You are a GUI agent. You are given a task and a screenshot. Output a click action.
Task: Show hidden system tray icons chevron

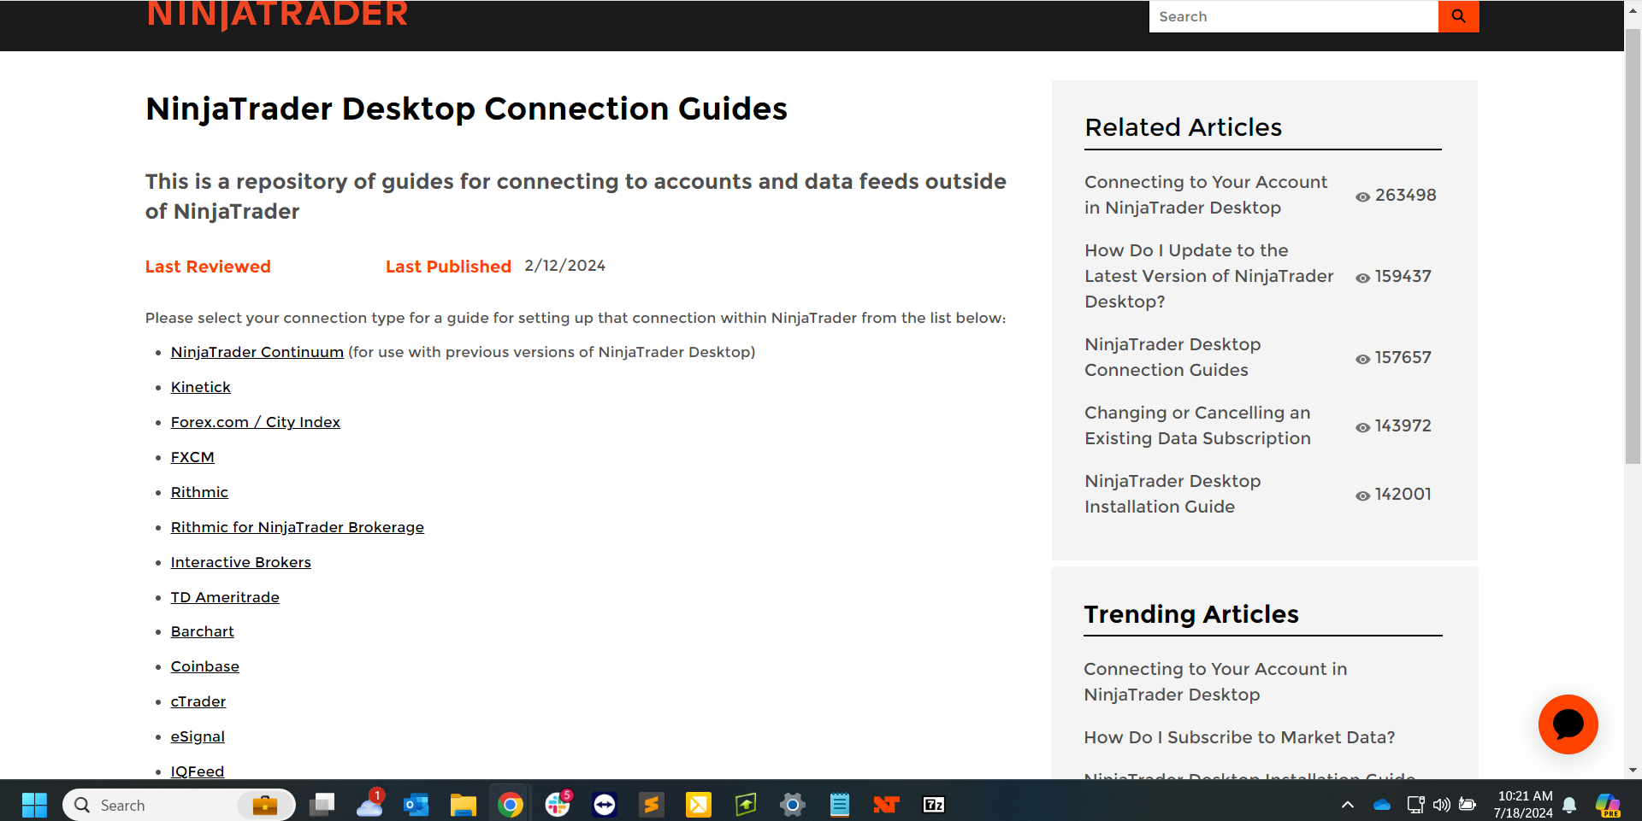[x=1348, y=805]
